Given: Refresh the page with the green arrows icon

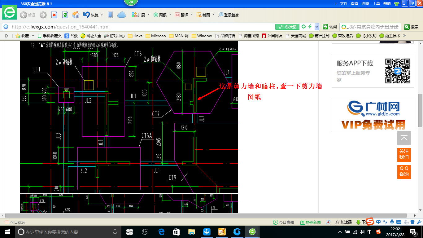Looking at the screenshot, I should [65, 15].
